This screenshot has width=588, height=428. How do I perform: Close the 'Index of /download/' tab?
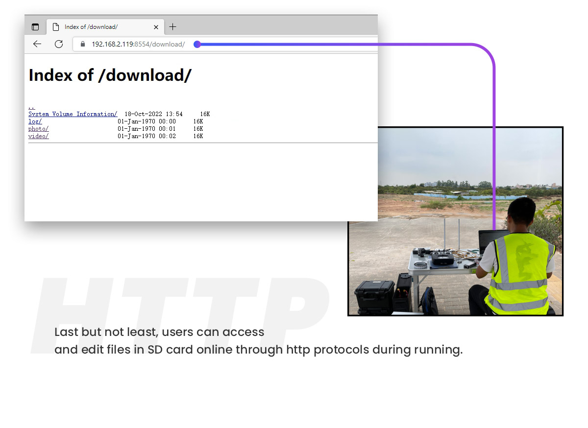tap(156, 27)
